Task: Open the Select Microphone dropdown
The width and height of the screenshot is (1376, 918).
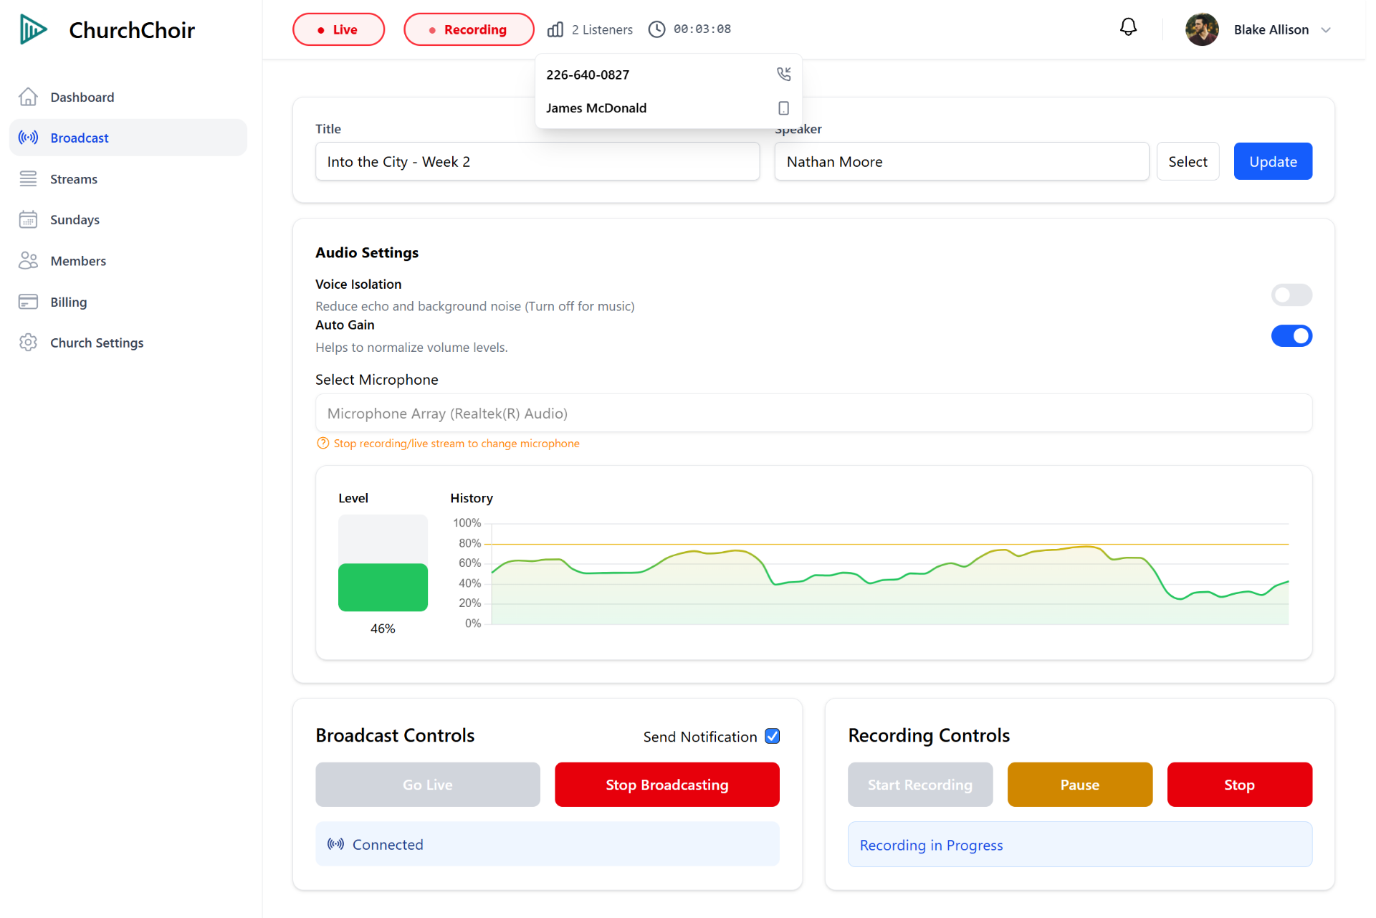Action: click(813, 413)
